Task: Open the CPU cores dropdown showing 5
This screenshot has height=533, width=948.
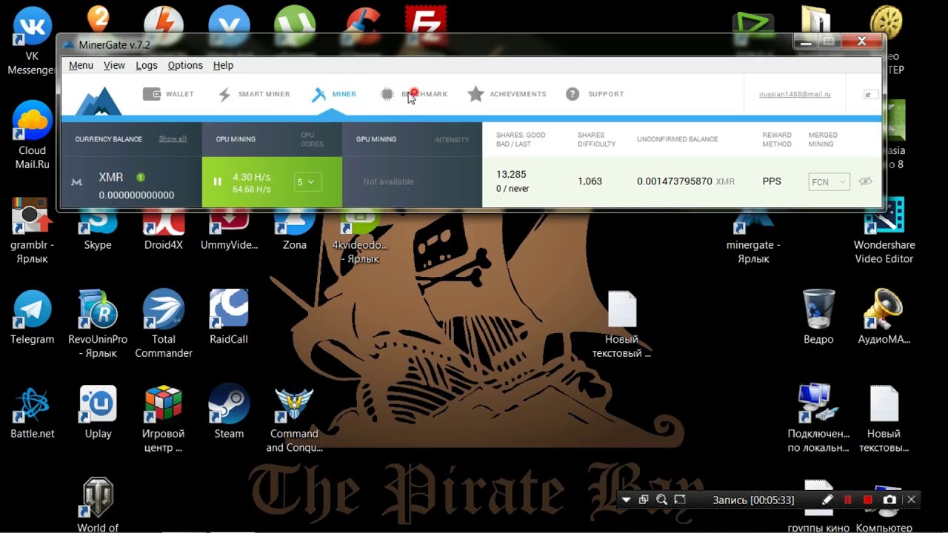Action: pos(307,181)
